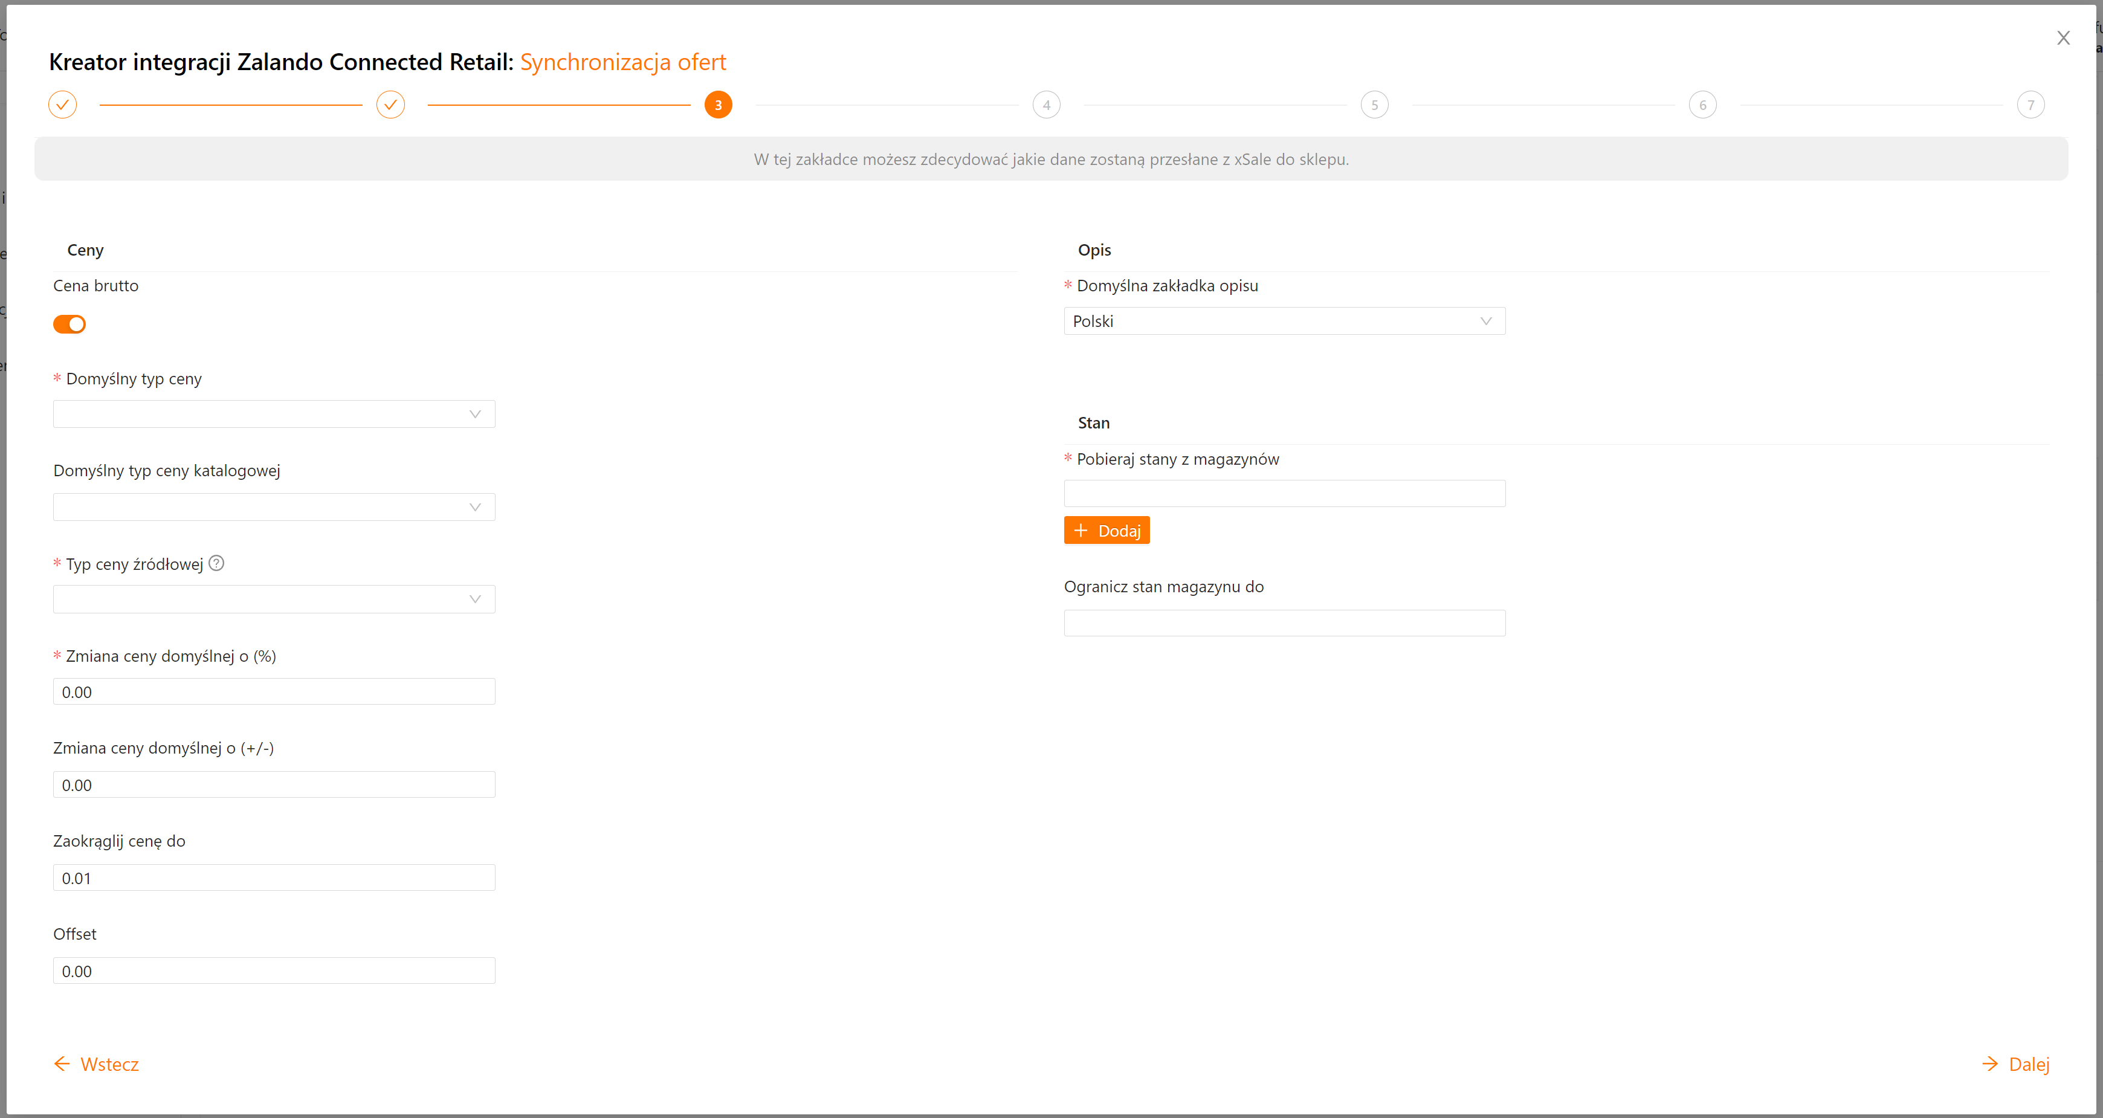Viewport: 2103px width, 1118px height.
Task: Jump to wizard step 5 circle
Action: pos(1374,105)
